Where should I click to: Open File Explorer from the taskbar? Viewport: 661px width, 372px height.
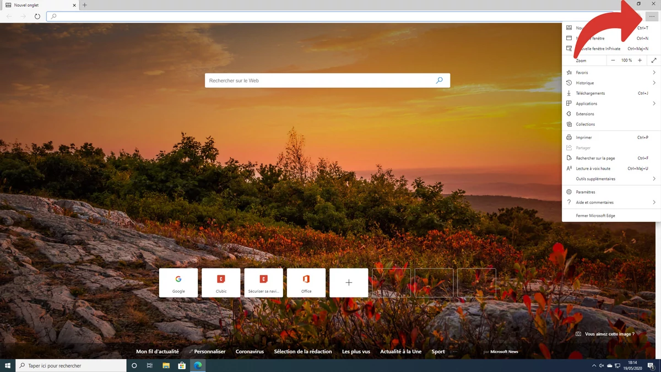[166, 365]
